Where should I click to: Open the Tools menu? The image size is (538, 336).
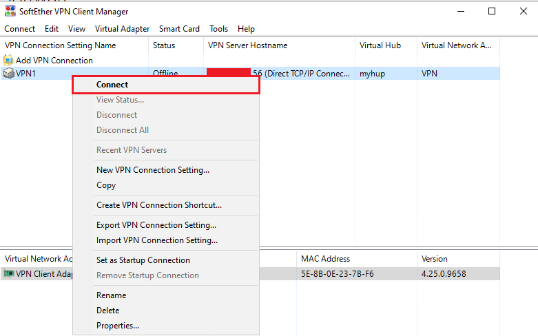point(218,29)
